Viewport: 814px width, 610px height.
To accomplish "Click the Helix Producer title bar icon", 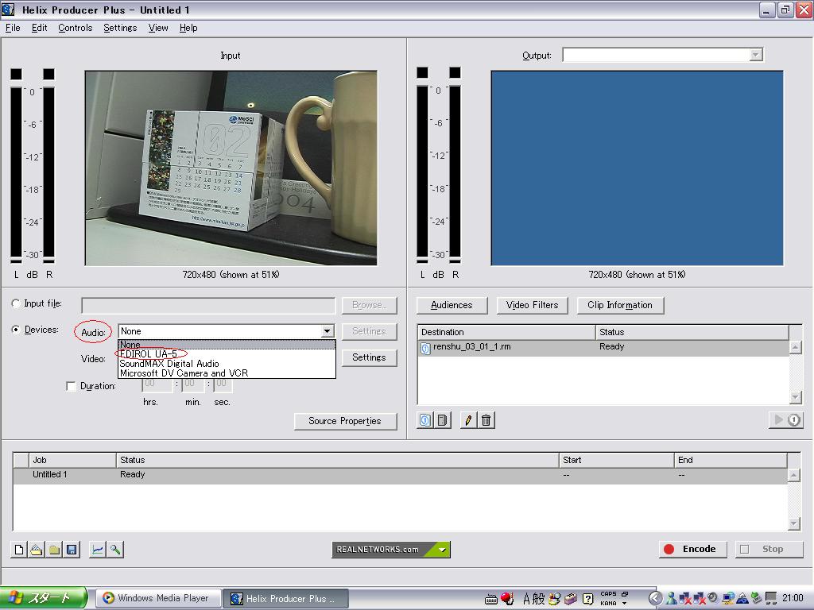I will (x=8, y=10).
